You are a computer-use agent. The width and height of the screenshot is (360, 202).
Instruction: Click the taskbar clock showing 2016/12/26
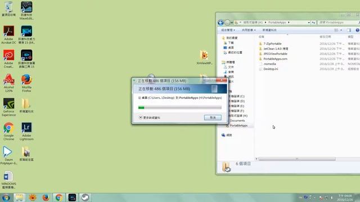coord(345,198)
